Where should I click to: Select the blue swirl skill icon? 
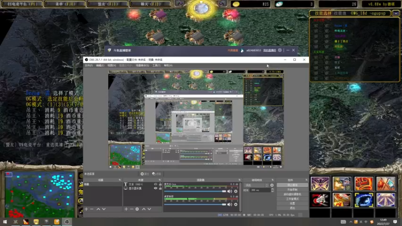[x=364, y=200]
